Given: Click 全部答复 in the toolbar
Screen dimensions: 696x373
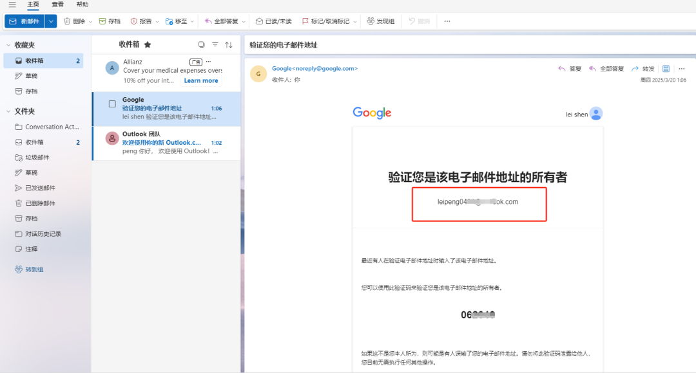Looking at the screenshot, I should tap(221, 21).
